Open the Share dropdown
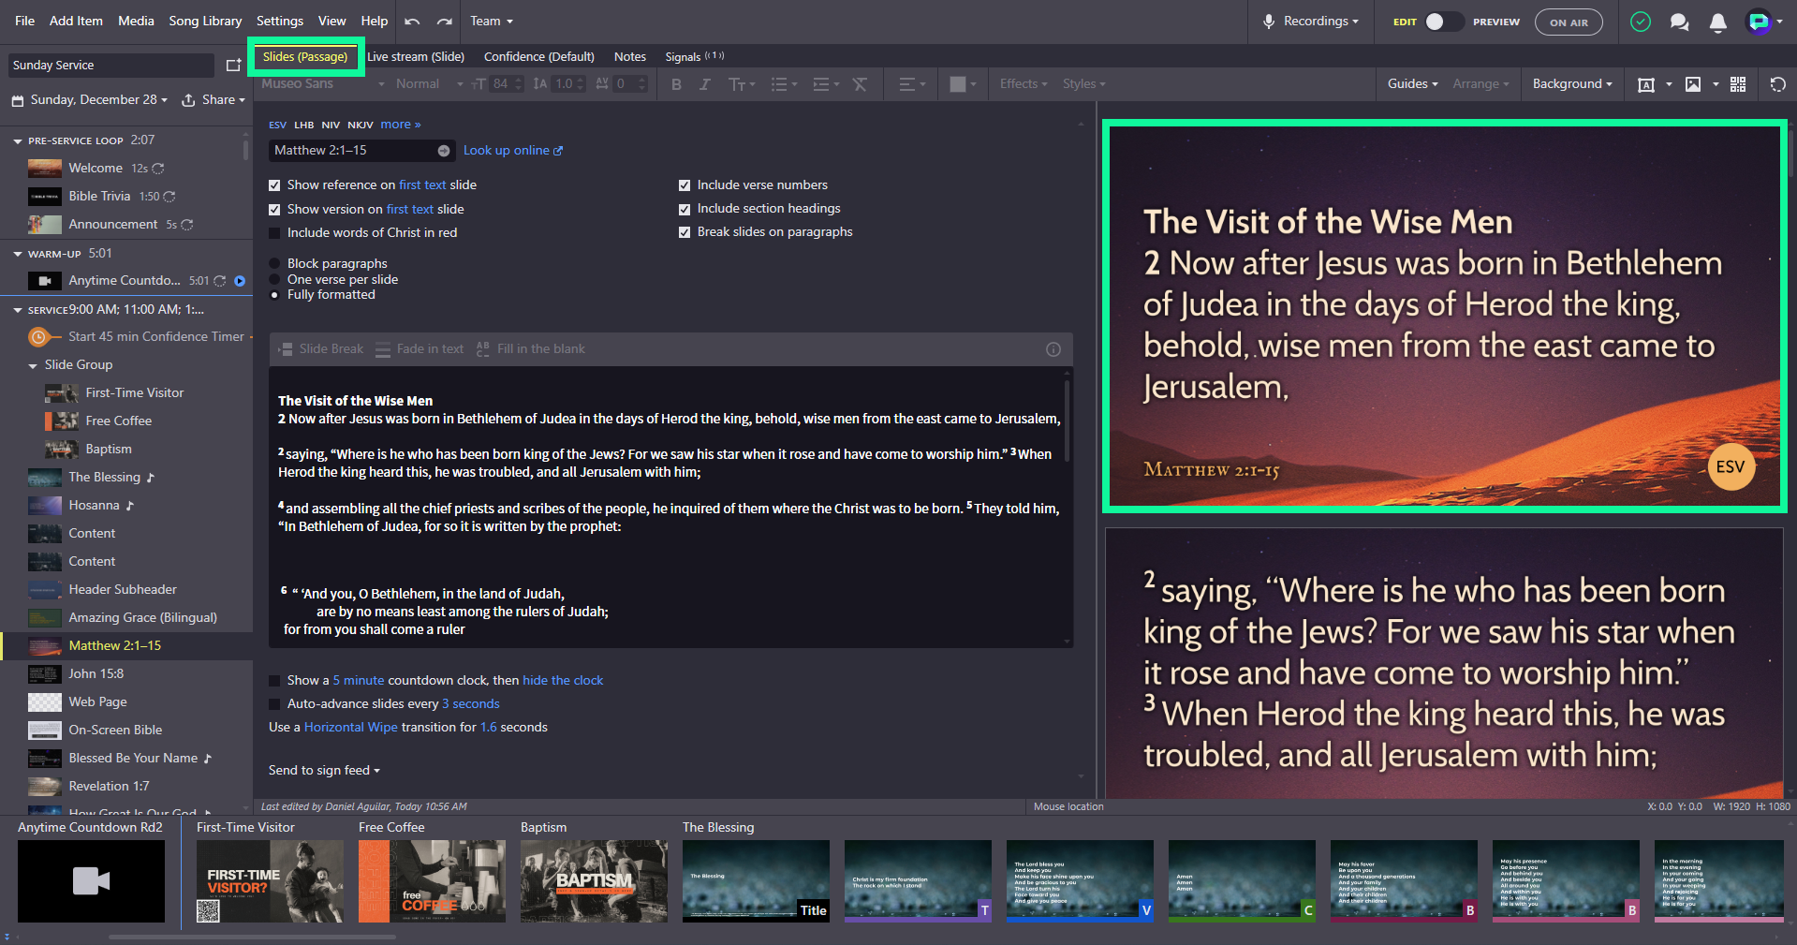This screenshot has height=945, width=1797. click(x=213, y=100)
